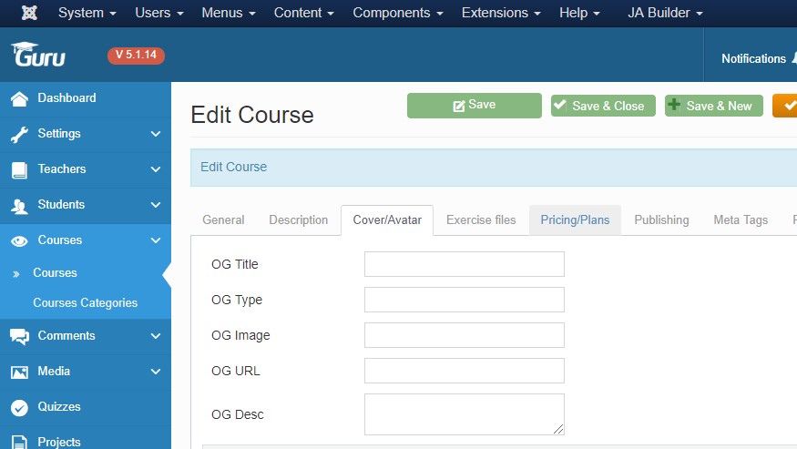Click the Settings wrench icon

click(19, 134)
